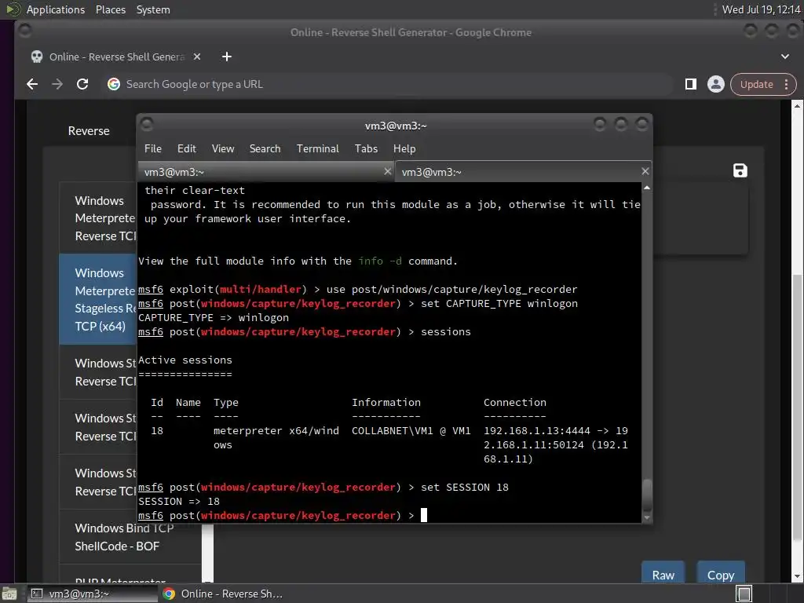The height and width of the screenshot is (603, 804).
Task: Open the terminal Tabs menu
Action: coord(366,148)
